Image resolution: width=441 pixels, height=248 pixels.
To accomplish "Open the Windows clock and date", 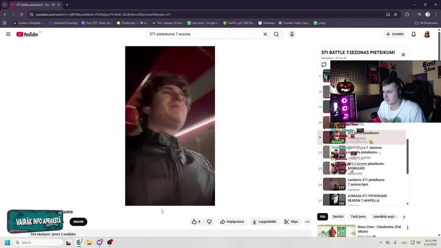I will point(431,242).
